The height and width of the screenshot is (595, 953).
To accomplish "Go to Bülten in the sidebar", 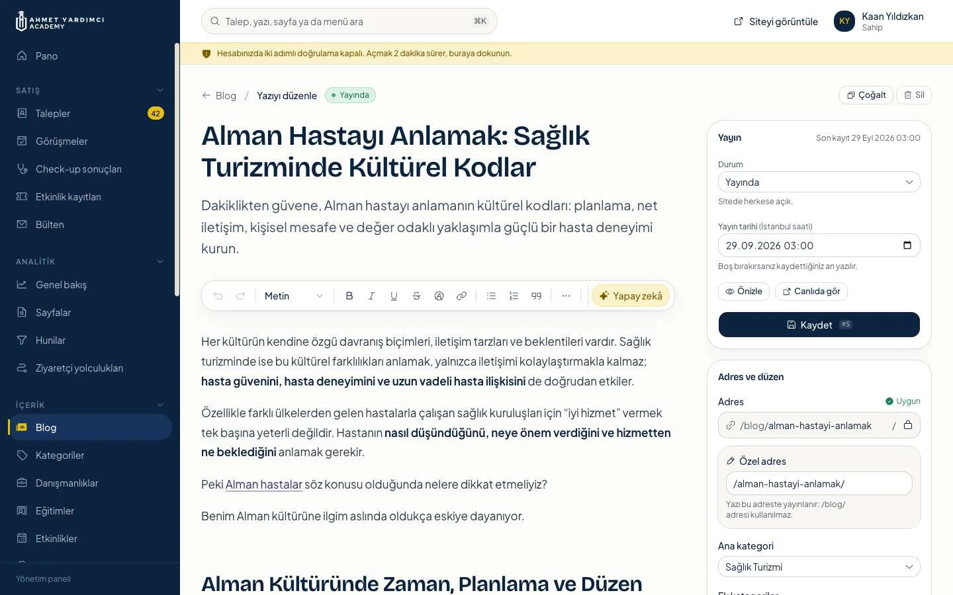I will pyautogui.click(x=90, y=225).
